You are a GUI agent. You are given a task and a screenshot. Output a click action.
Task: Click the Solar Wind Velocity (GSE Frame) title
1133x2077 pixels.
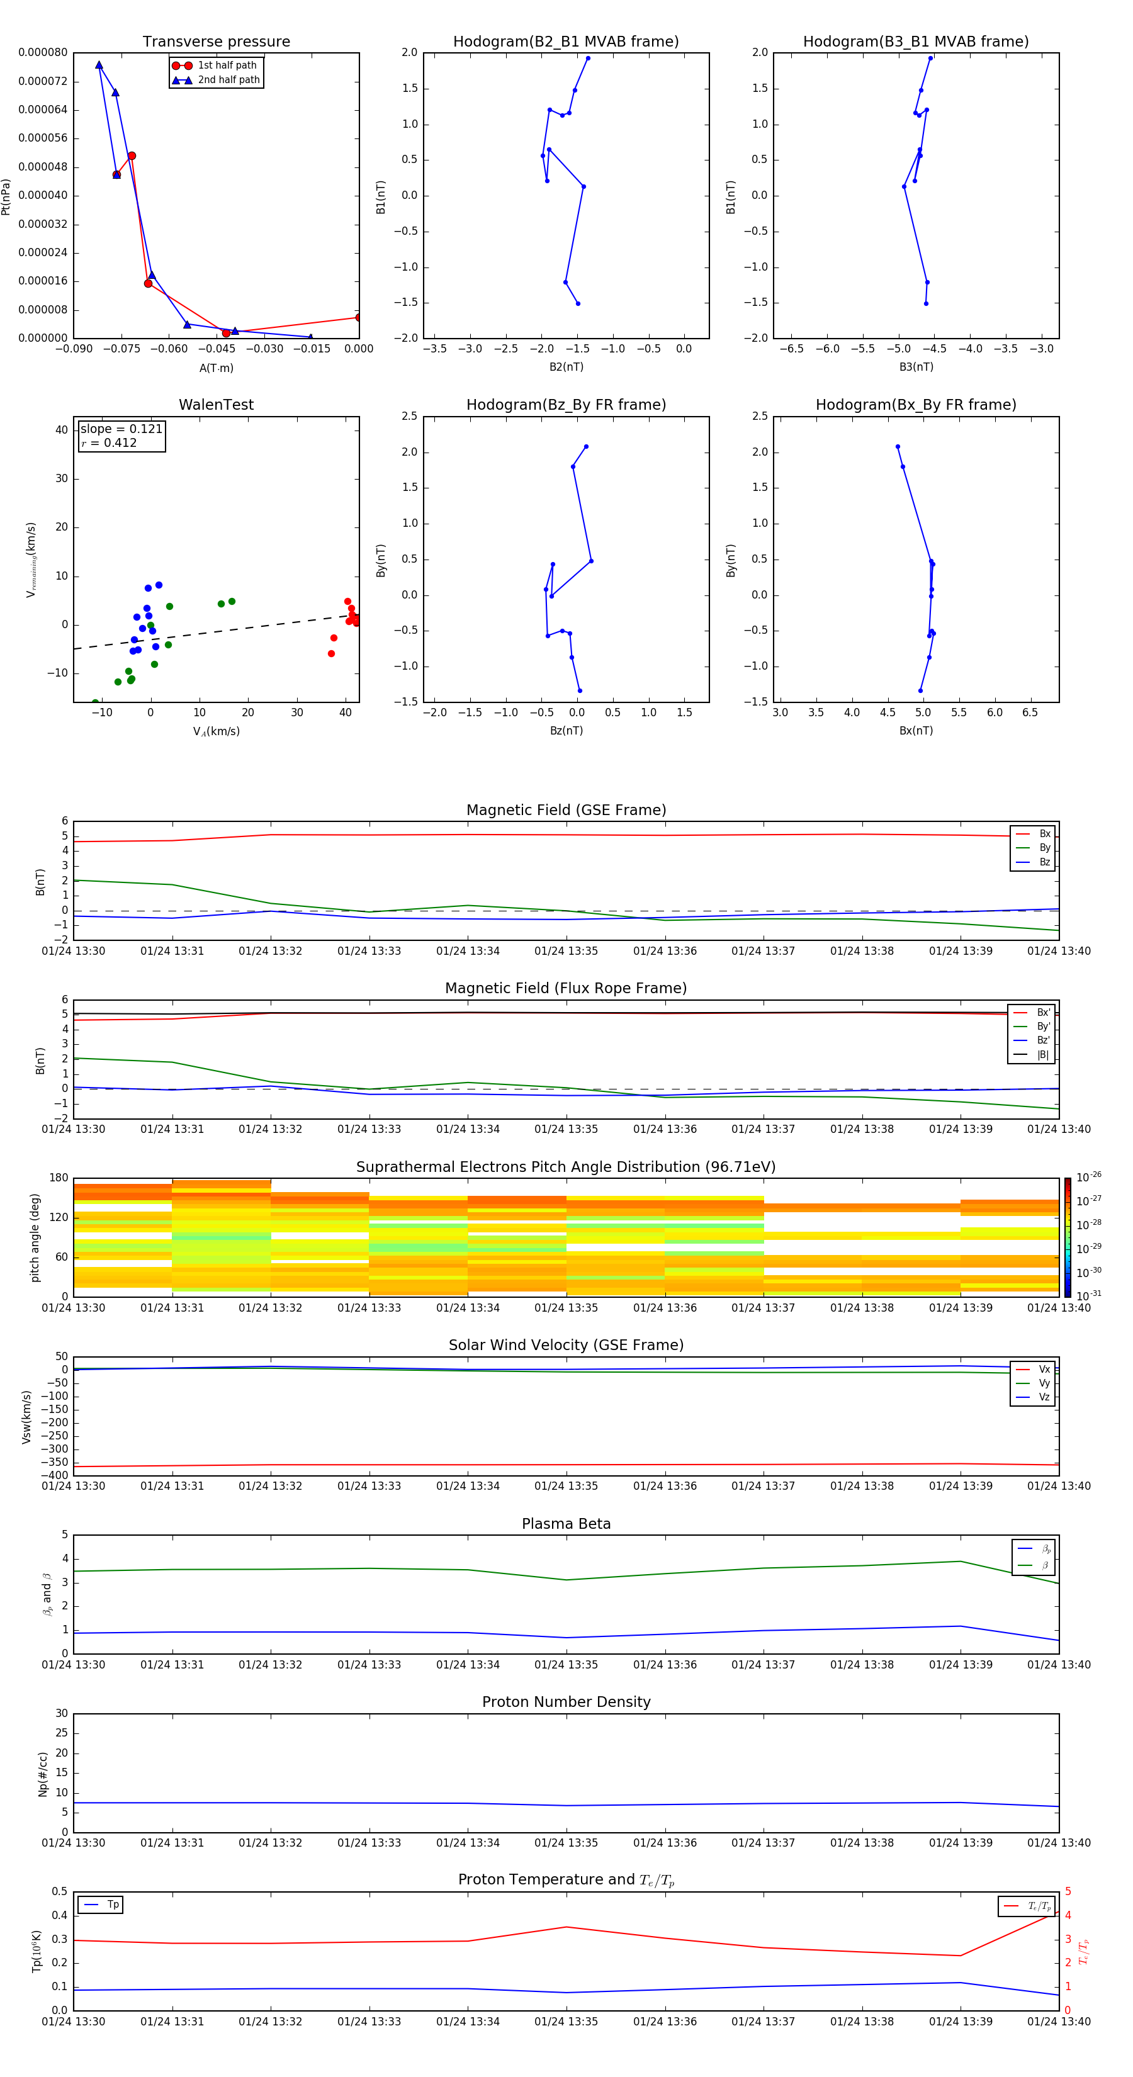point(566,1345)
